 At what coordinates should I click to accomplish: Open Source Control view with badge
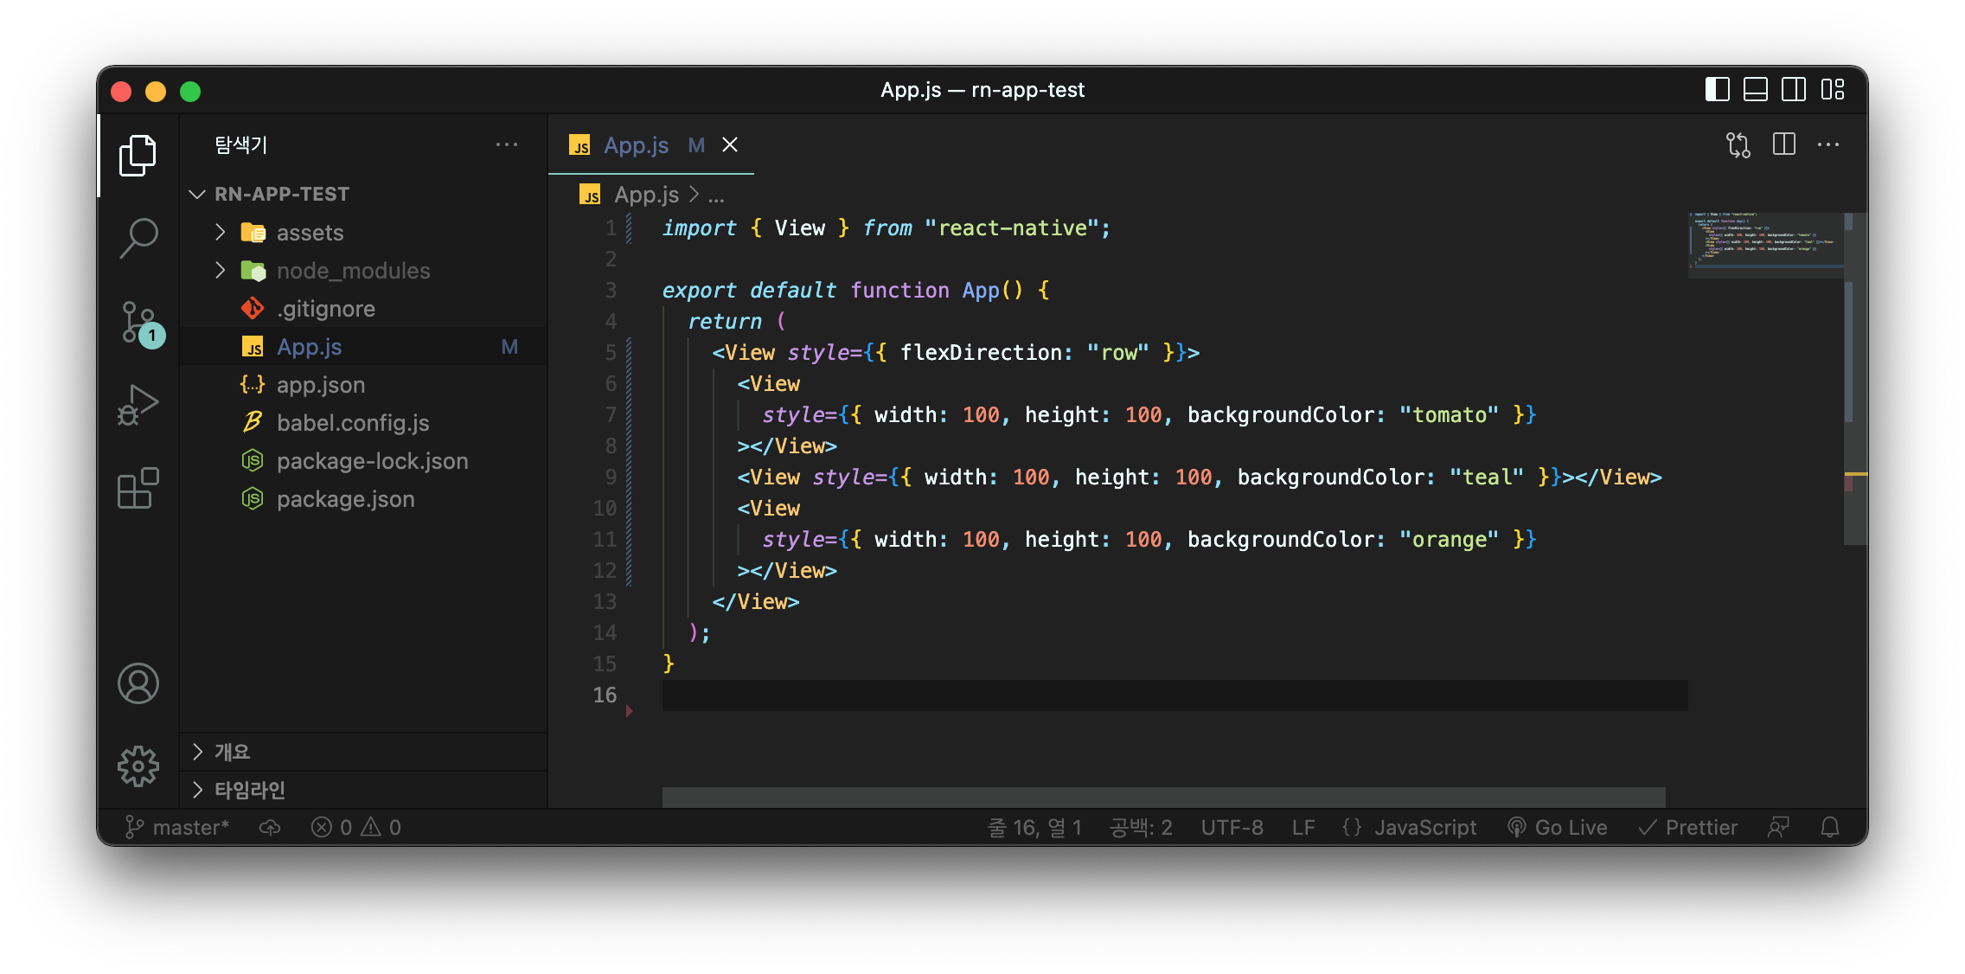[138, 323]
